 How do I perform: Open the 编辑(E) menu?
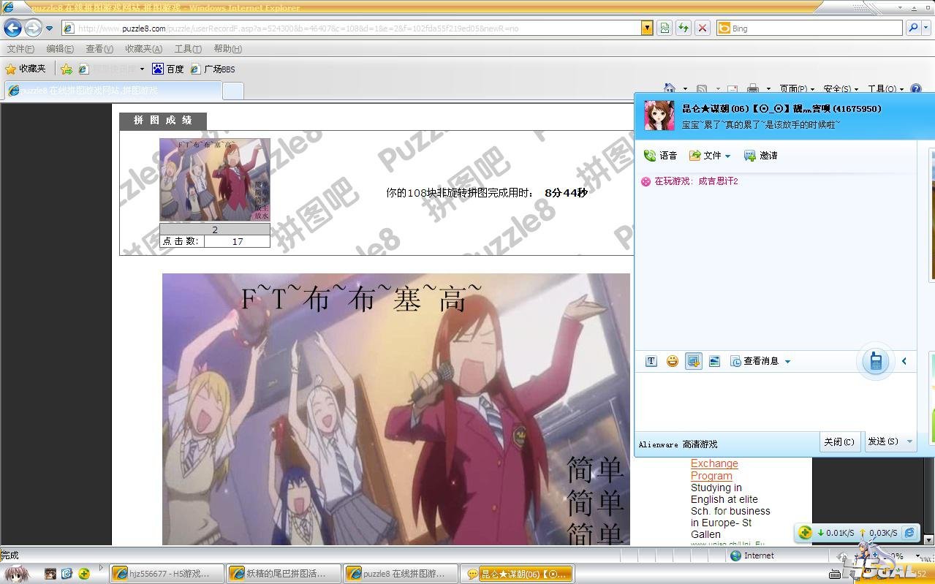[60, 49]
